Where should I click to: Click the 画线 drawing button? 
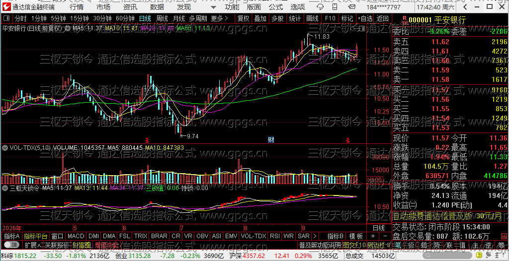click(312, 18)
